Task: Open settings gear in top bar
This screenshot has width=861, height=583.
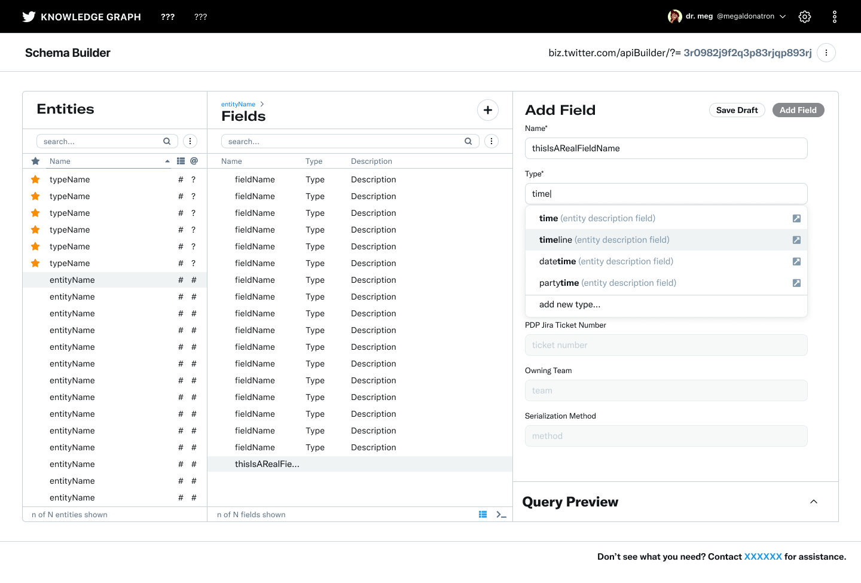Action: pyautogui.click(x=805, y=17)
